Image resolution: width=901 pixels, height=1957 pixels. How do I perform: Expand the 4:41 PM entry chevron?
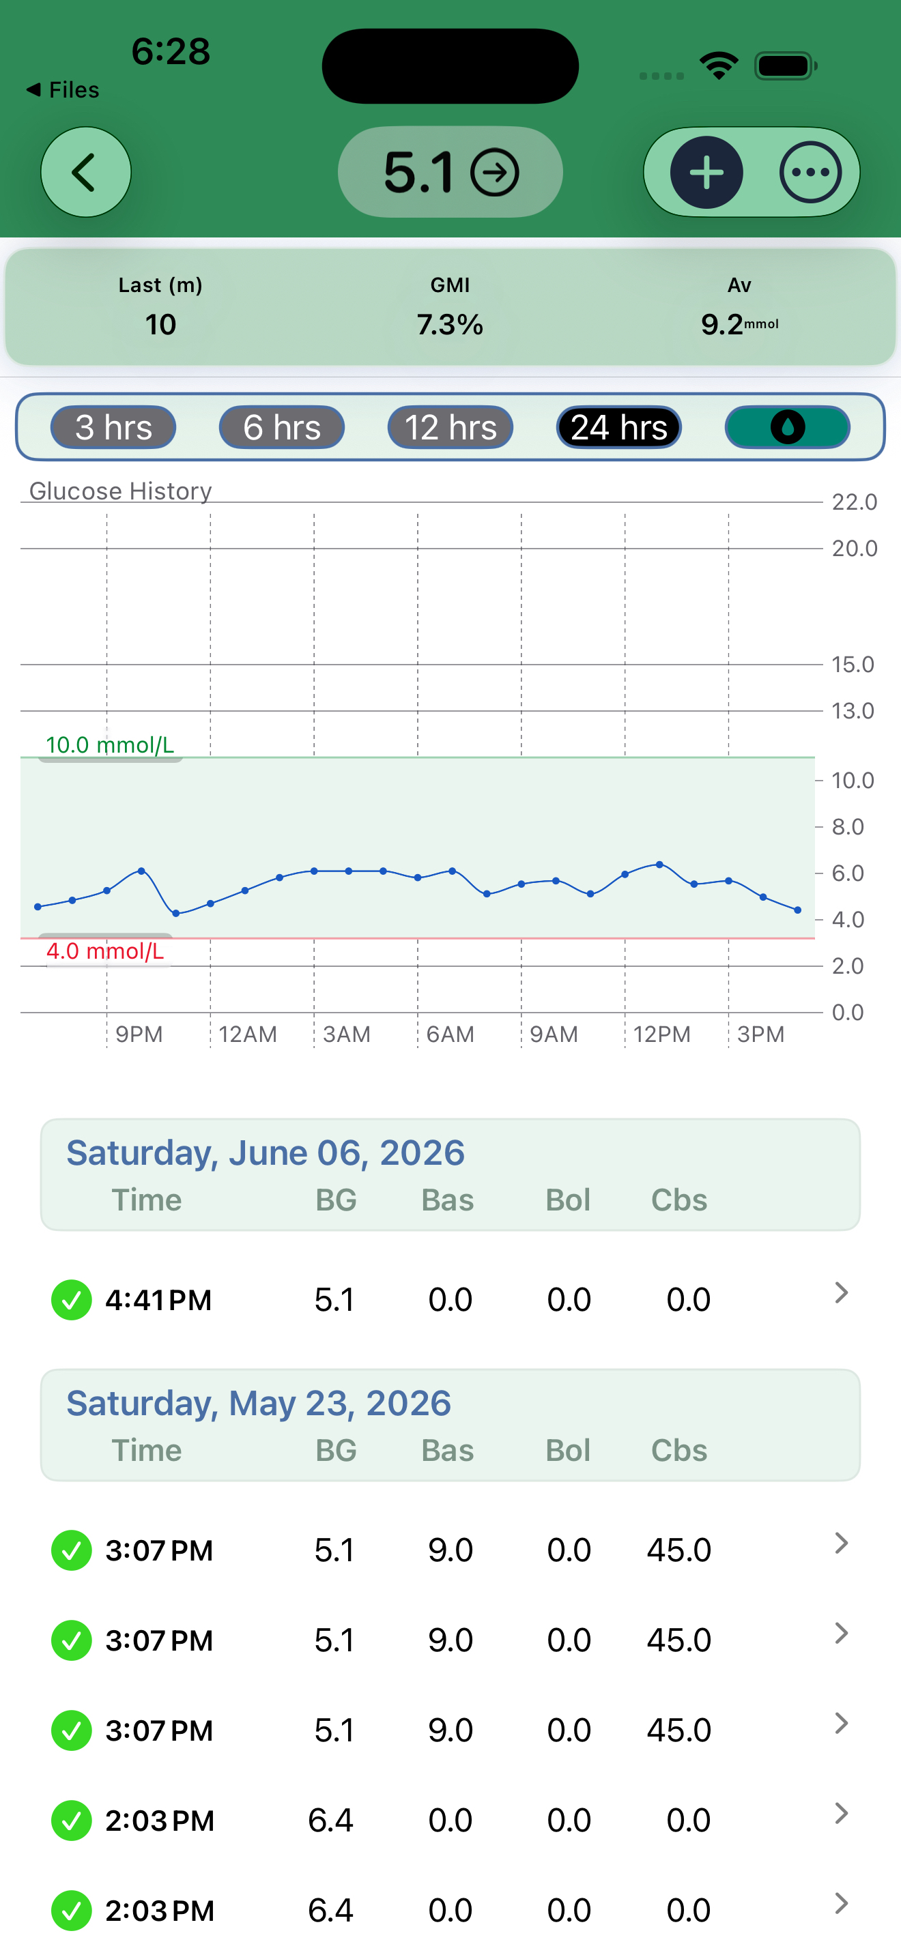[x=840, y=1293]
